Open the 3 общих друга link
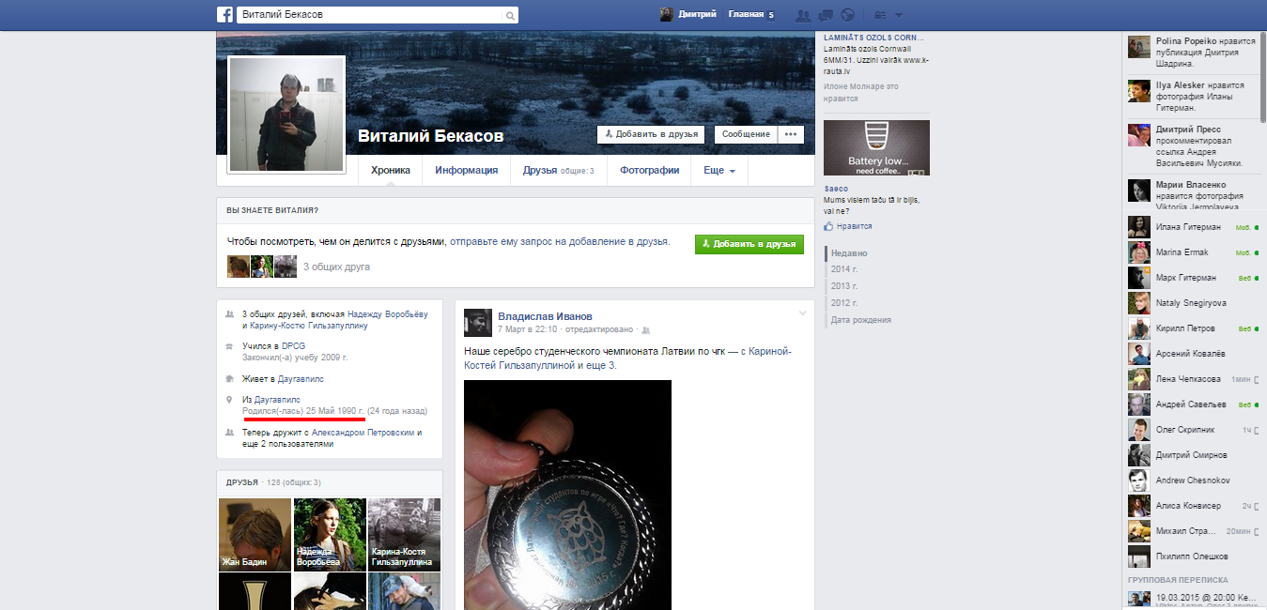 pyautogui.click(x=336, y=267)
